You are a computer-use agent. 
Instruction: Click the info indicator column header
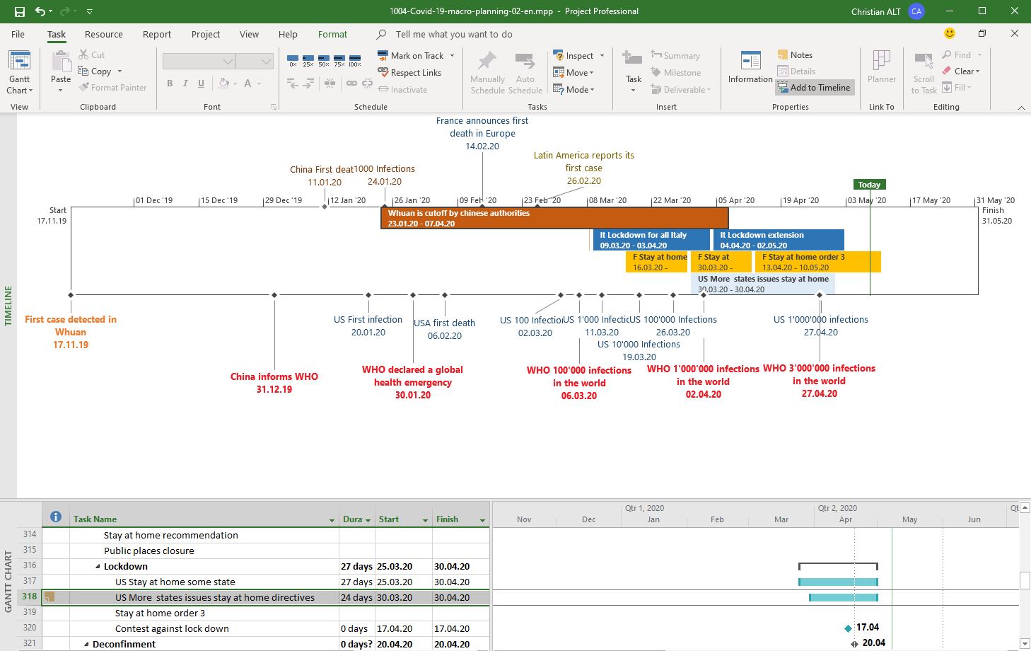point(56,517)
